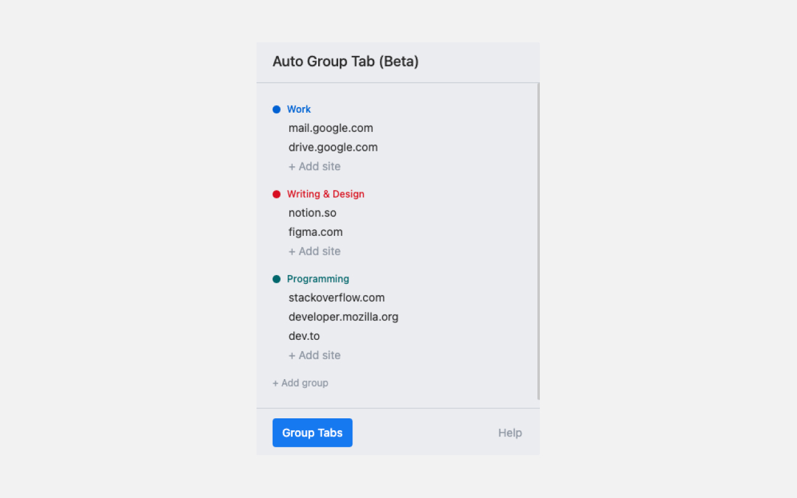Click Add group at the bottom of the list
Image resolution: width=797 pixels, height=498 pixels.
tap(300, 383)
